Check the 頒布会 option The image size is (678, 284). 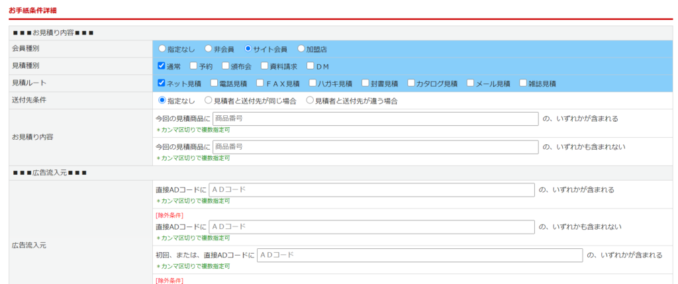click(x=226, y=66)
